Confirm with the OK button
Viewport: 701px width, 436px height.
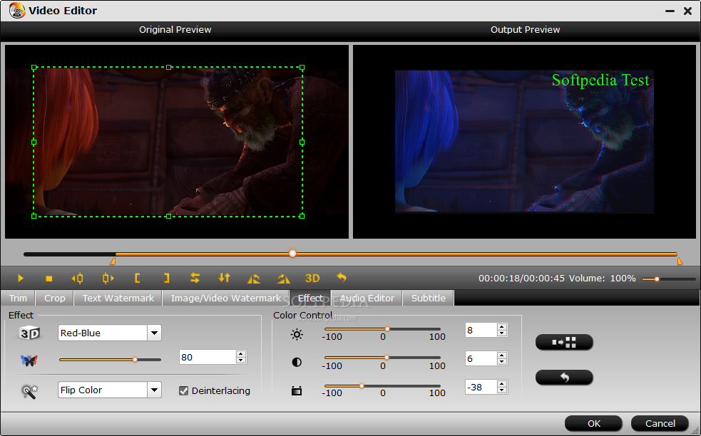594,423
